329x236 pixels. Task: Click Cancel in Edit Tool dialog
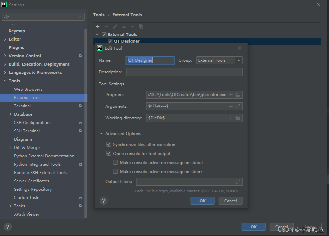[x=230, y=201]
